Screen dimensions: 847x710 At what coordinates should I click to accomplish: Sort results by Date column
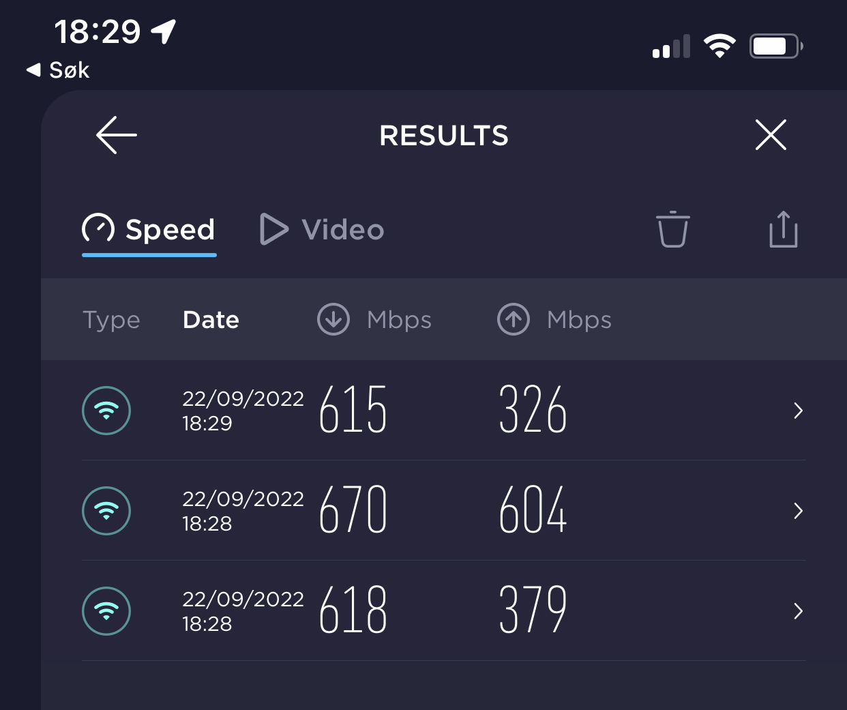tap(211, 320)
